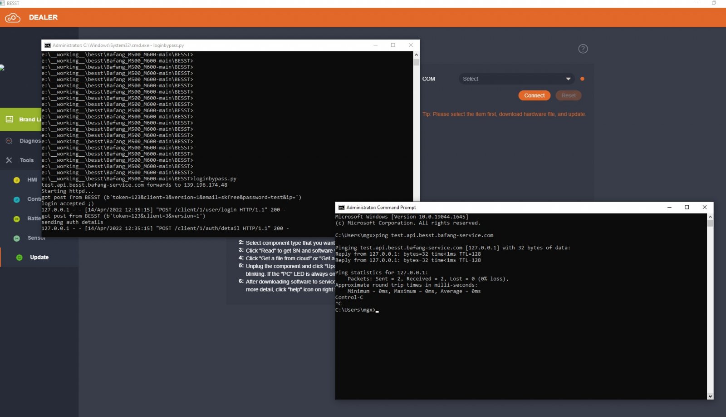The height and width of the screenshot is (417, 726).
Task: Open the help question mark icon
Action: (x=583, y=49)
